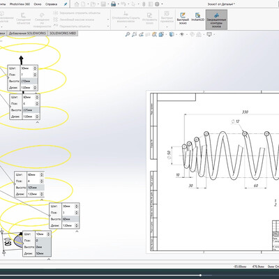Click the Dynamic Annotation Views icon
Screen dimensions: 279x279
[154, 35]
